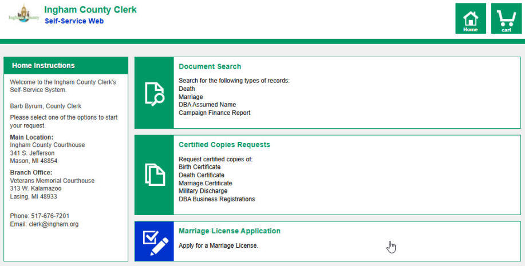This screenshot has width=525, height=266.
Task: Click the Main Location label
Action: pos(31,137)
